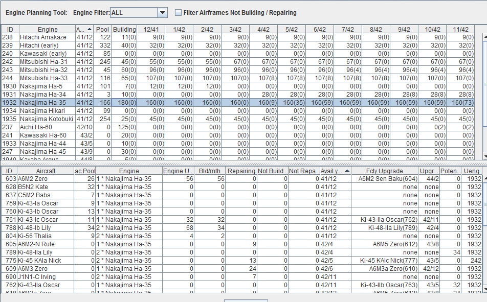Select the C5M2 Babs airframe row

(x=241, y=195)
